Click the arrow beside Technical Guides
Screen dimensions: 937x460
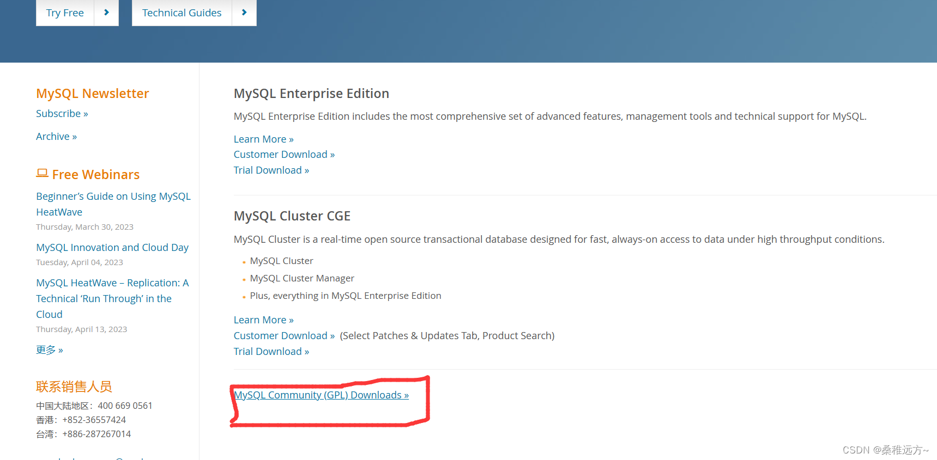point(244,13)
